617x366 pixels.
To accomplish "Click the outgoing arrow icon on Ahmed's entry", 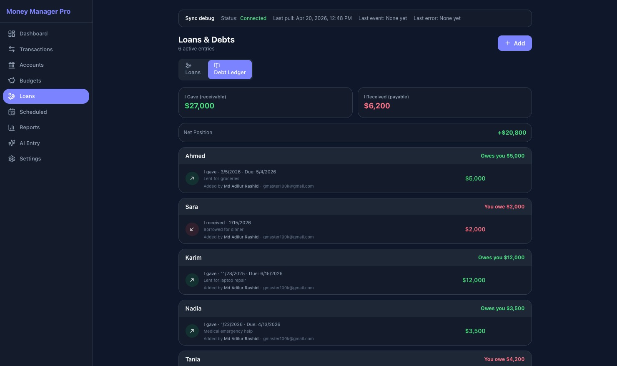I will [x=192, y=178].
